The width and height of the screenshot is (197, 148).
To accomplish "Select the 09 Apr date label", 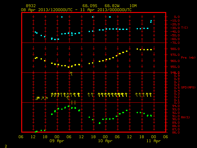I will 57,141.
